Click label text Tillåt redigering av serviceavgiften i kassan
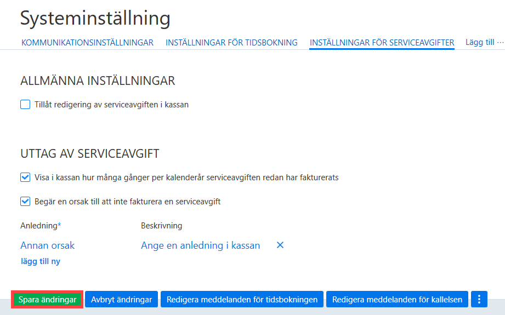Screen dimensions: 505x315 pos(111,105)
